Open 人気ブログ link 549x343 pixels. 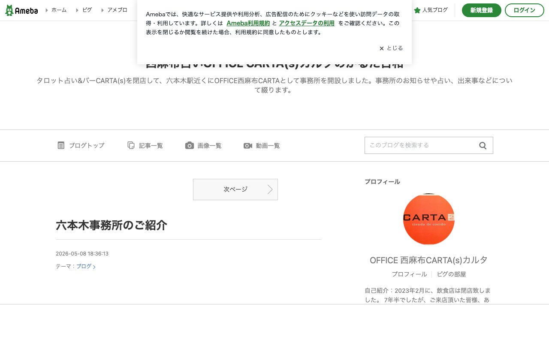[x=435, y=10]
